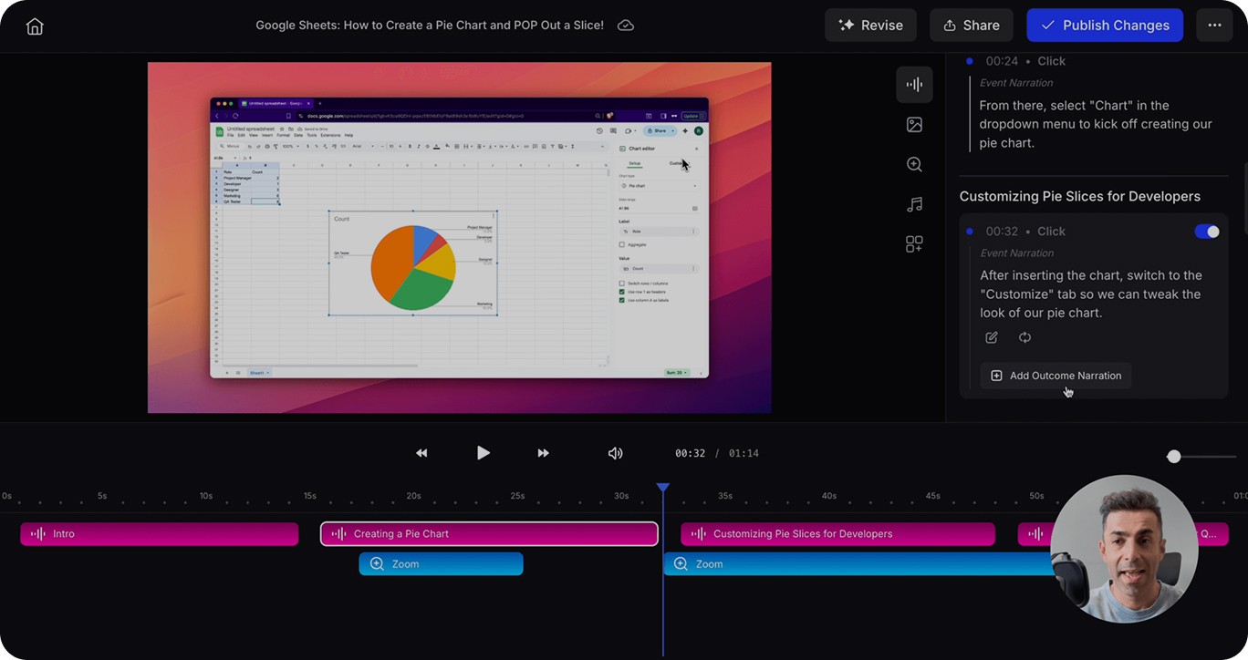
Task: Click the project title text
Action: pyautogui.click(x=430, y=26)
